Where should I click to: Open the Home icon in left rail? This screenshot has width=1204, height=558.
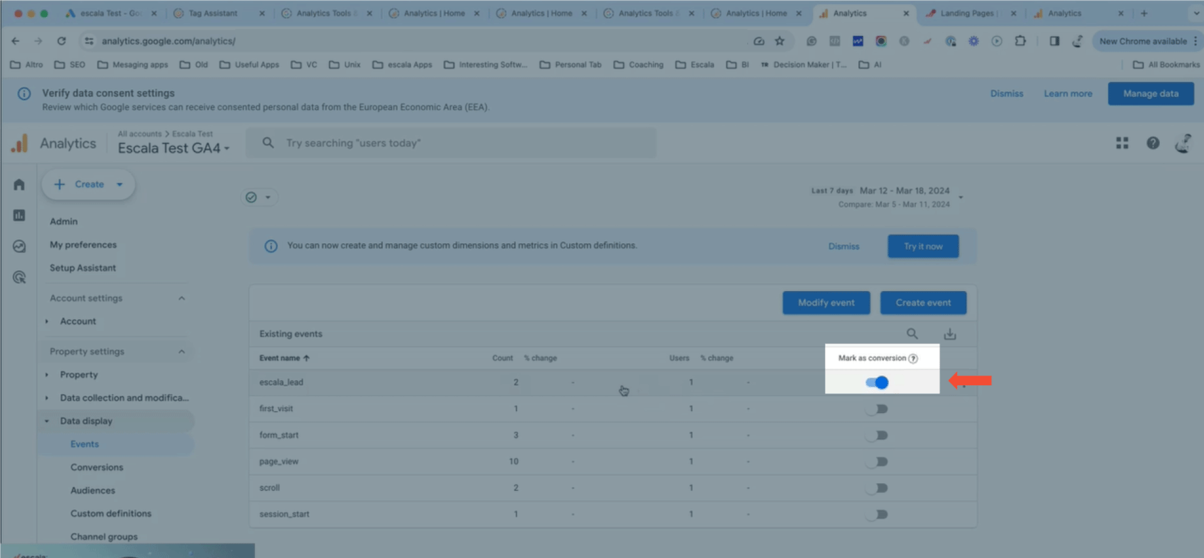[x=19, y=184]
